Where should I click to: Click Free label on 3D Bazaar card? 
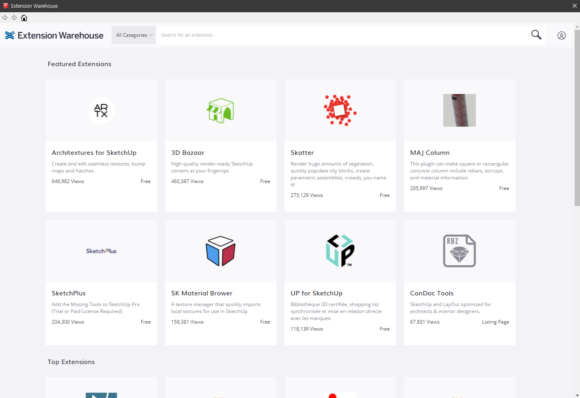[x=265, y=181]
